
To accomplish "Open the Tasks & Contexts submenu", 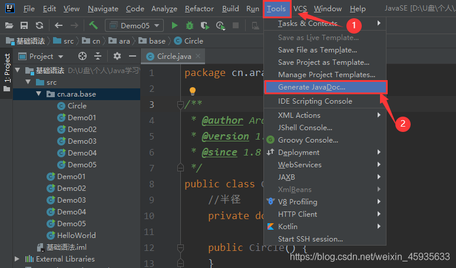I will coord(325,23).
